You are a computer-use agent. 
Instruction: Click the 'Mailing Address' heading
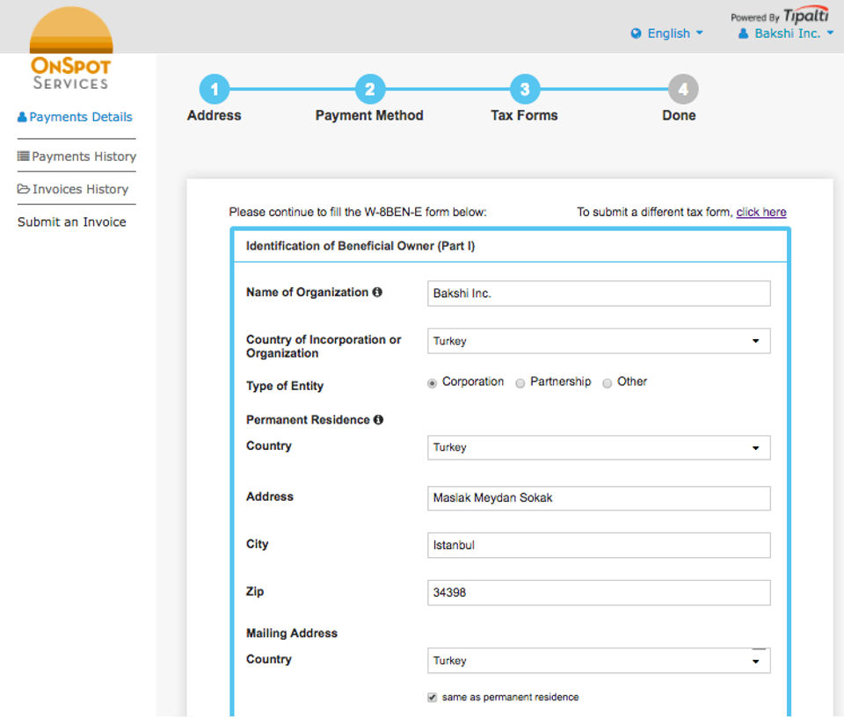coord(292,634)
